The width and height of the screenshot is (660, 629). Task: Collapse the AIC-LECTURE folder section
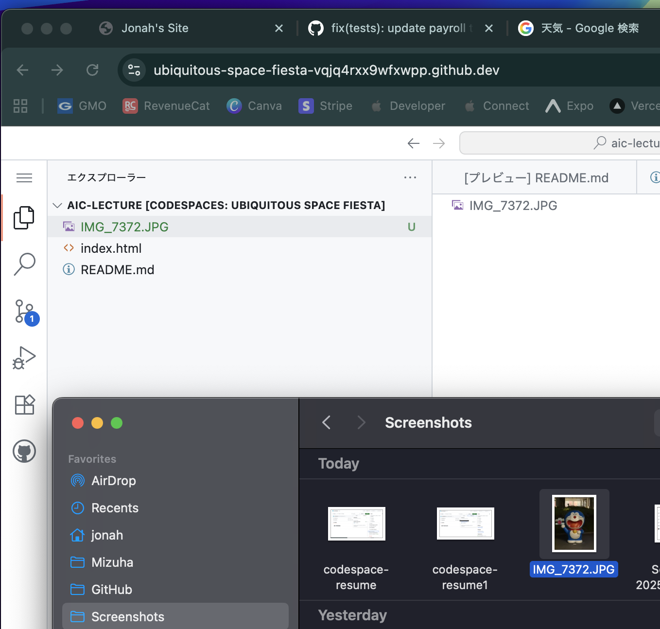tap(57, 205)
